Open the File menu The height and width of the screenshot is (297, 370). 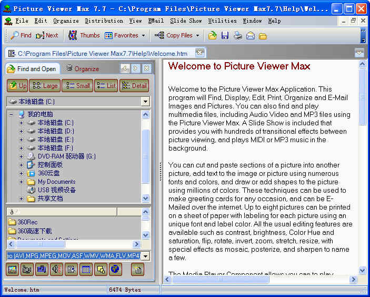[22, 21]
